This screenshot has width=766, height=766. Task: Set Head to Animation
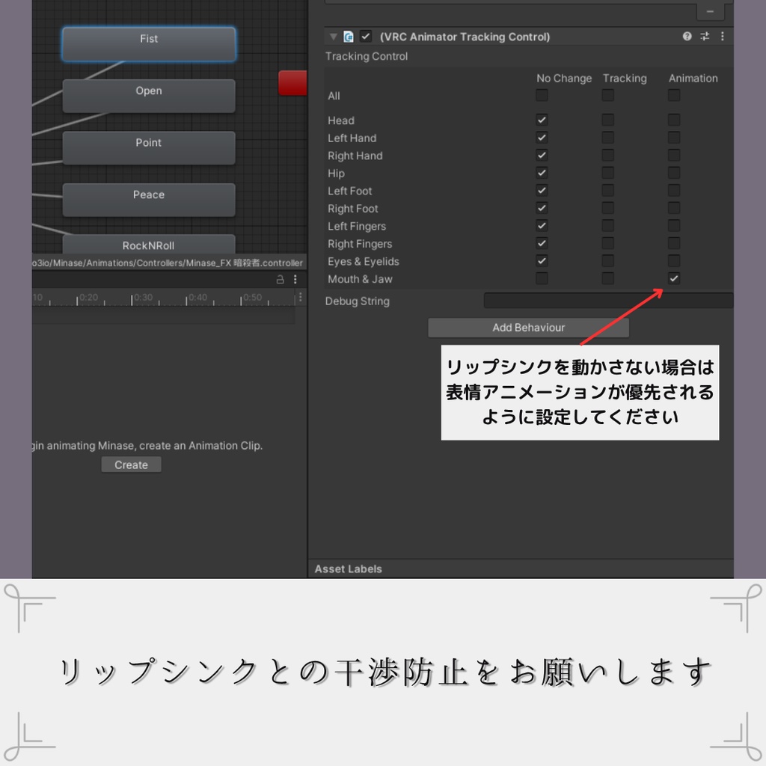pyautogui.click(x=674, y=120)
